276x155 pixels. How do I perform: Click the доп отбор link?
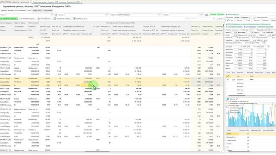(x=207, y=15)
